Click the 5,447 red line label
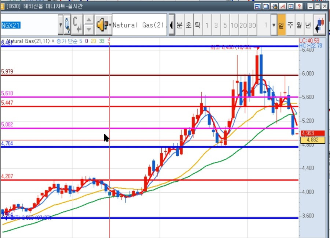The image size is (330, 238). 7,103
